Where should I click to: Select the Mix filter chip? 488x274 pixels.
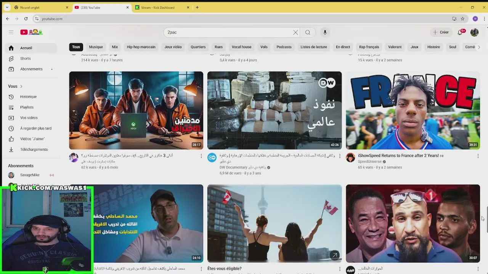click(115, 47)
